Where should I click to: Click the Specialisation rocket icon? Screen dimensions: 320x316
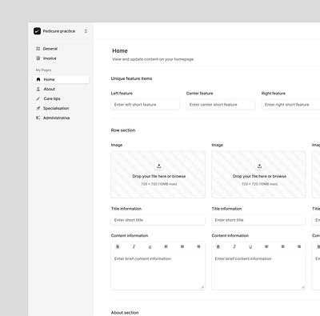38,108
